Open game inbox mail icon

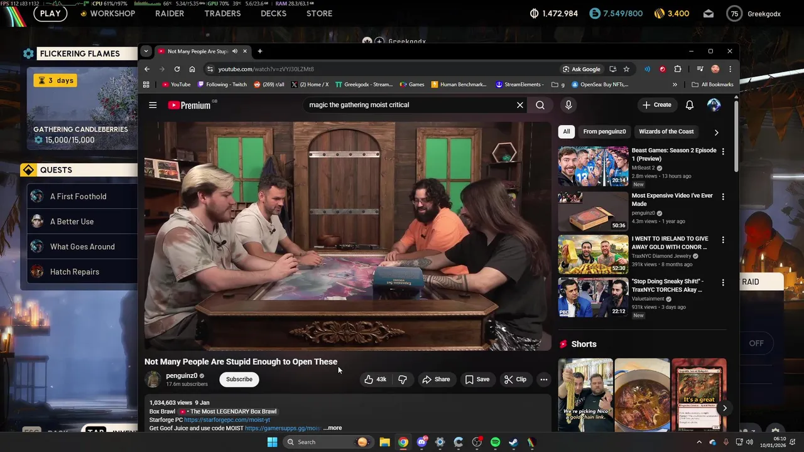[x=709, y=13]
